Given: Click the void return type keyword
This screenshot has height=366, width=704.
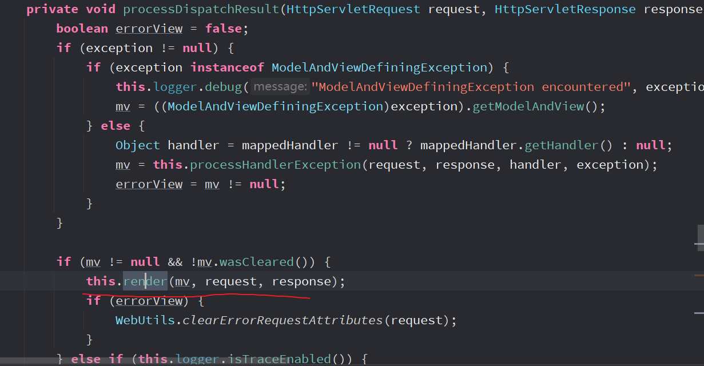Looking at the screenshot, I should (x=101, y=9).
